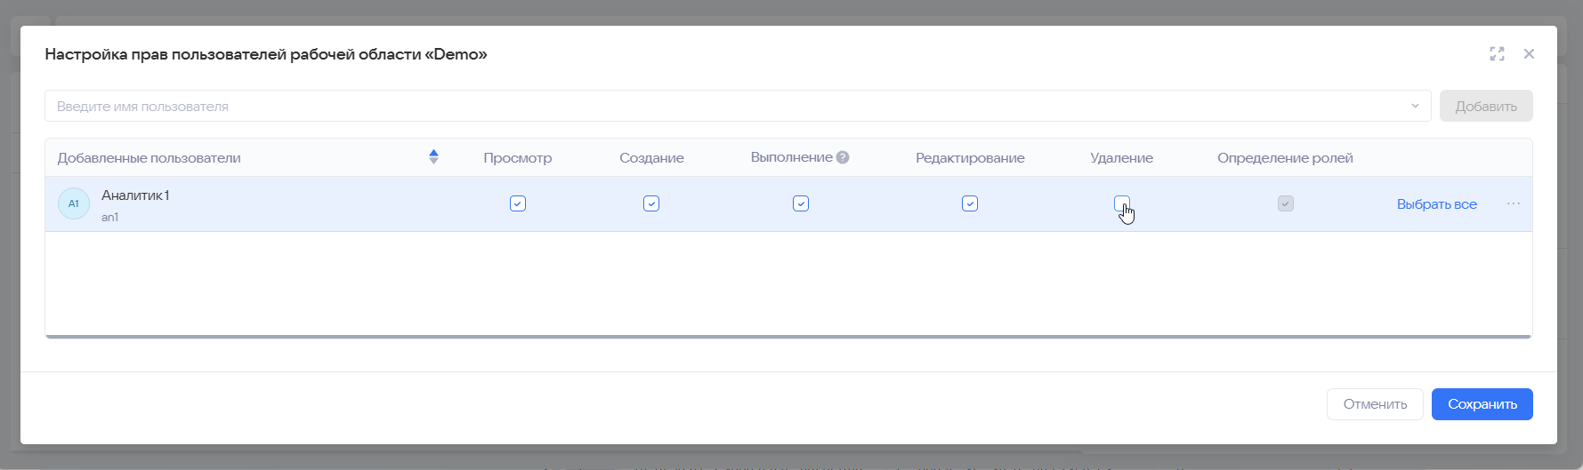Click the horizontal scrollbar under the table
1583x470 pixels.
788,337
